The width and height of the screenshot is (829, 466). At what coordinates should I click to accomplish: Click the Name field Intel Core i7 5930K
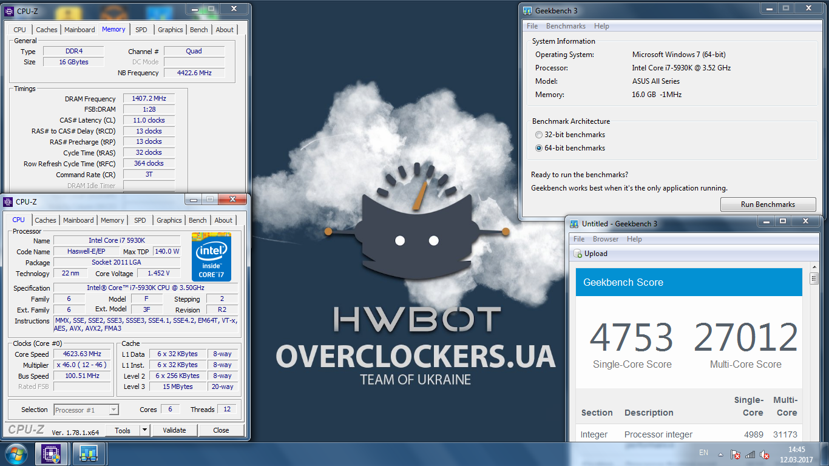(x=117, y=241)
